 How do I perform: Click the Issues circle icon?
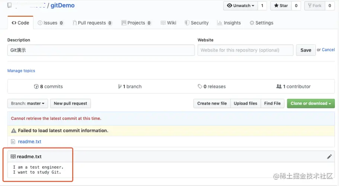click(x=40, y=23)
